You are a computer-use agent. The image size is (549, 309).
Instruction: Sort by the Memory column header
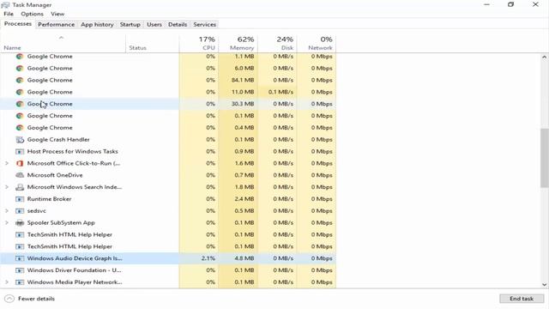pos(238,44)
